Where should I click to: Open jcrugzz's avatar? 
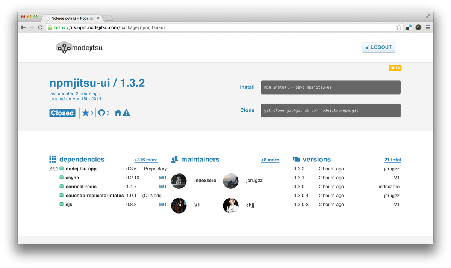coord(231,181)
